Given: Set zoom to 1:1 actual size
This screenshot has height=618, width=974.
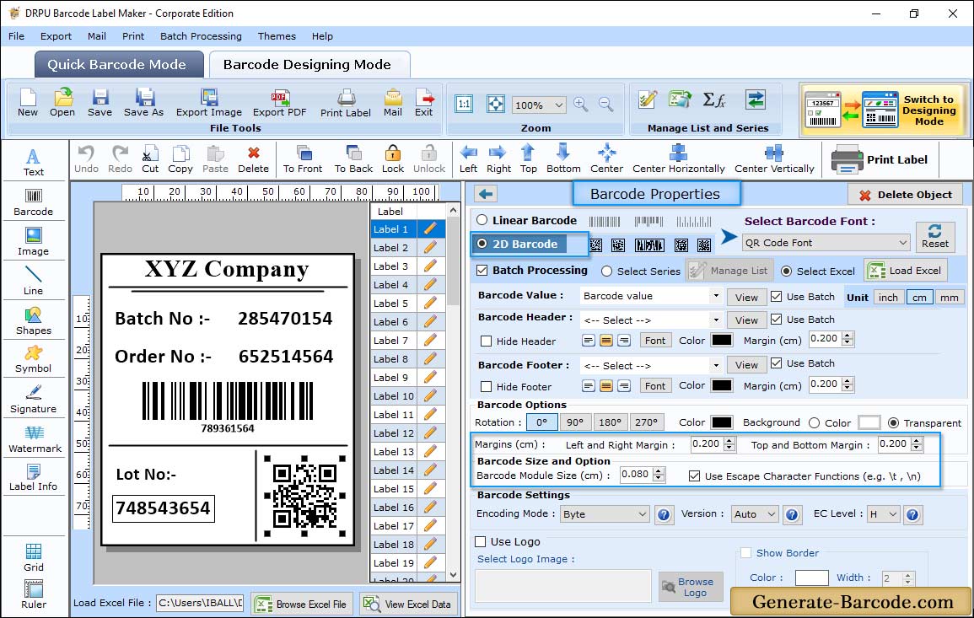Looking at the screenshot, I should (x=464, y=104).
